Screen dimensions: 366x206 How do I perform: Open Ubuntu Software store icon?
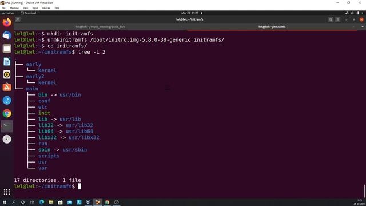coord(7,88)
